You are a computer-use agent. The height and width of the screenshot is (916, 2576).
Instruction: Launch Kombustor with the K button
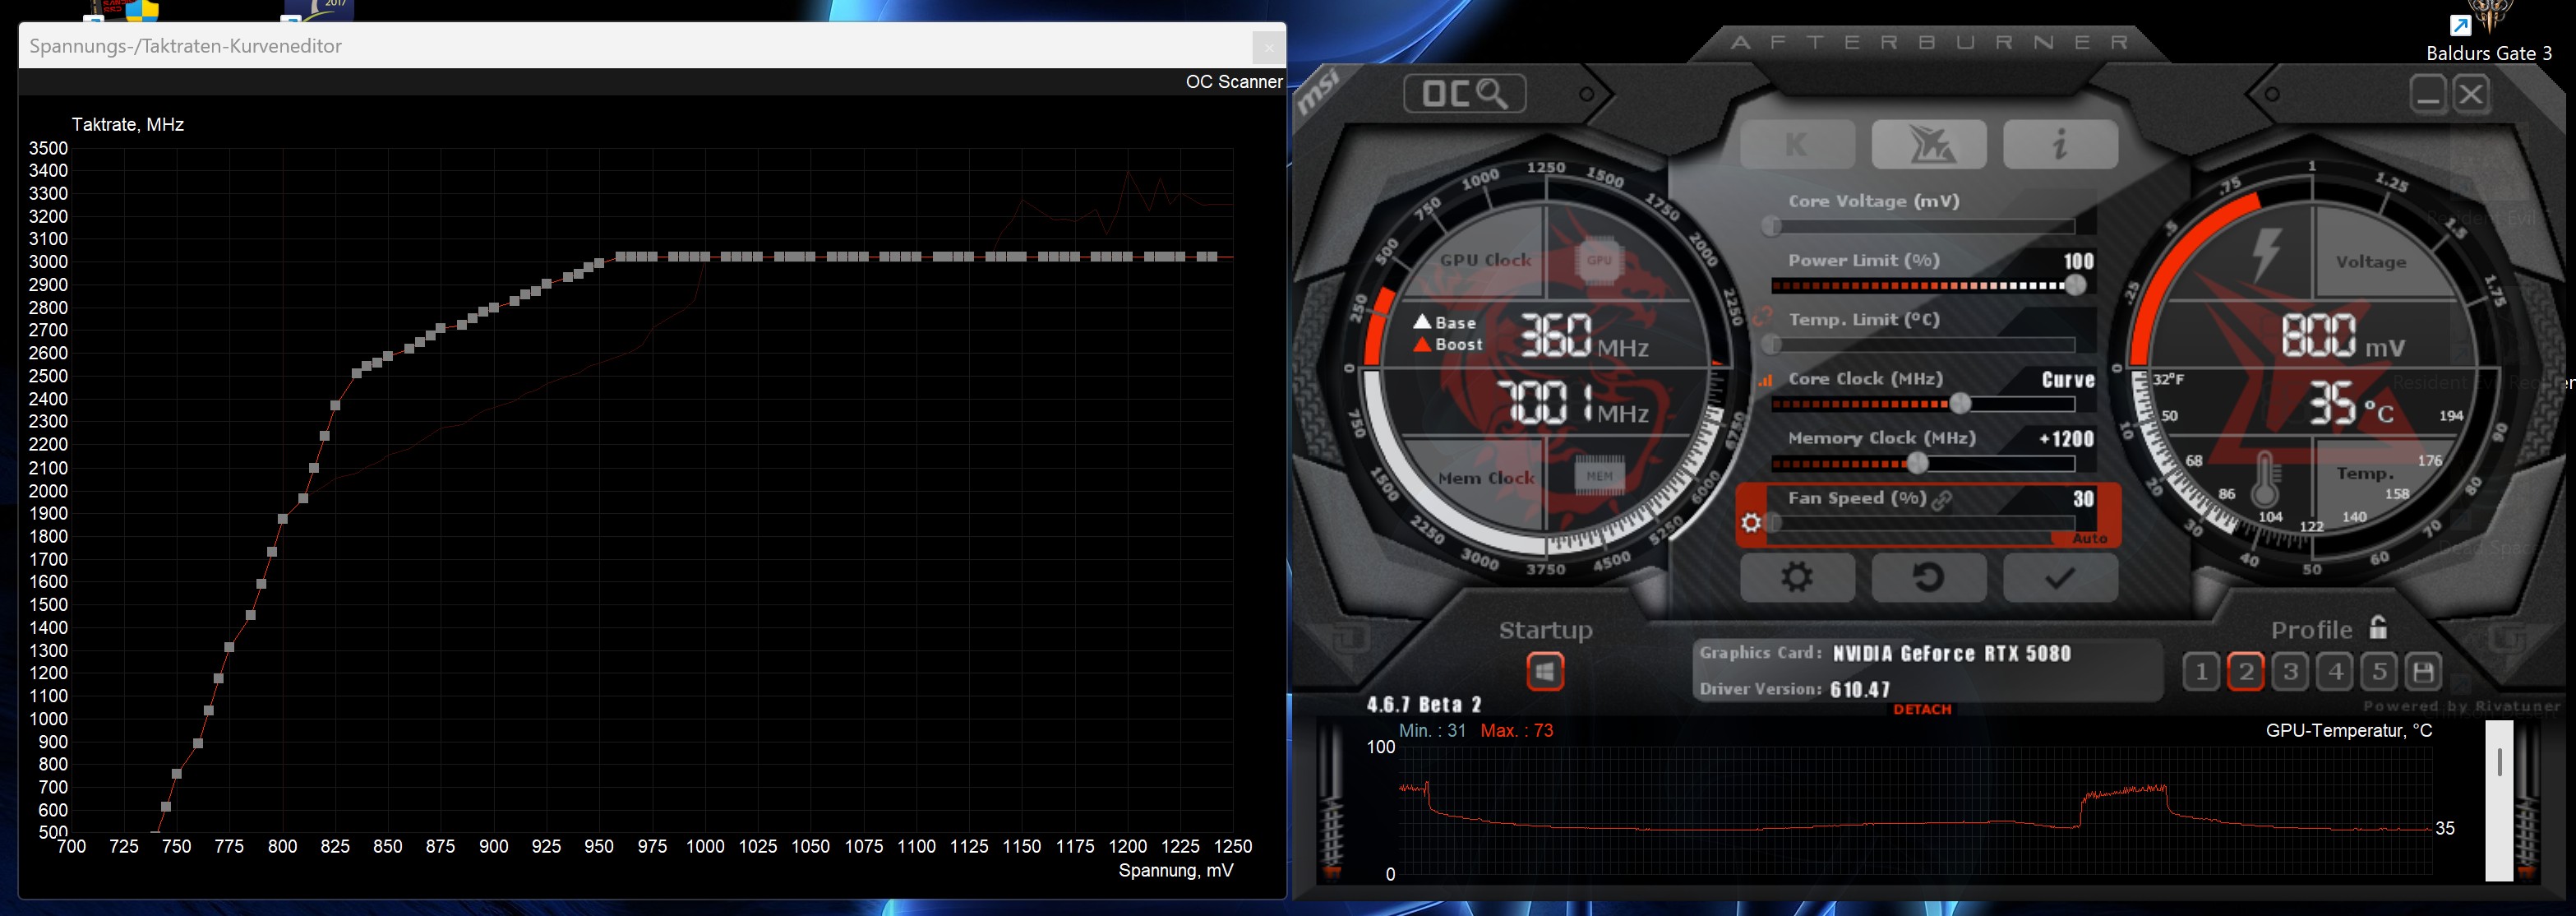(x=1798, y=145)
